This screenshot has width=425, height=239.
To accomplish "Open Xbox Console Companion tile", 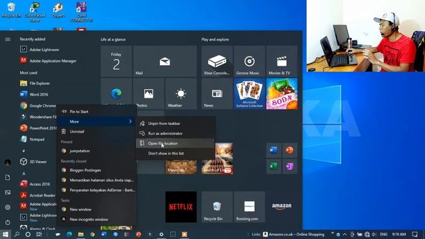I will click(x=217, y=61).
